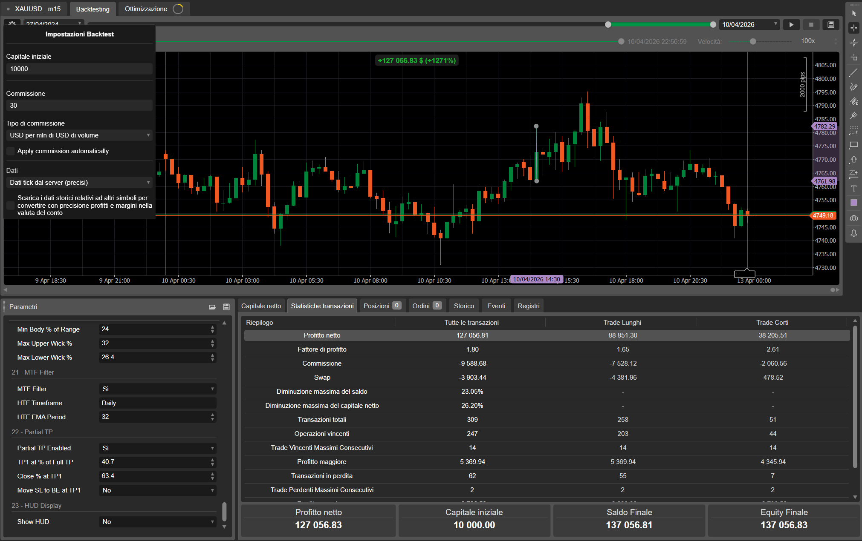Choose the Fibonacci retracement tool
This screenshot has height=541, width=862.
[854, 115]
